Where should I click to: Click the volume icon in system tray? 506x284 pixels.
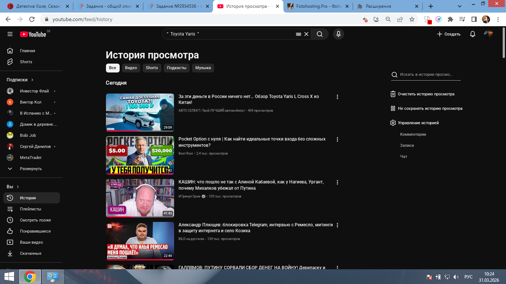(x=456, y=277)
